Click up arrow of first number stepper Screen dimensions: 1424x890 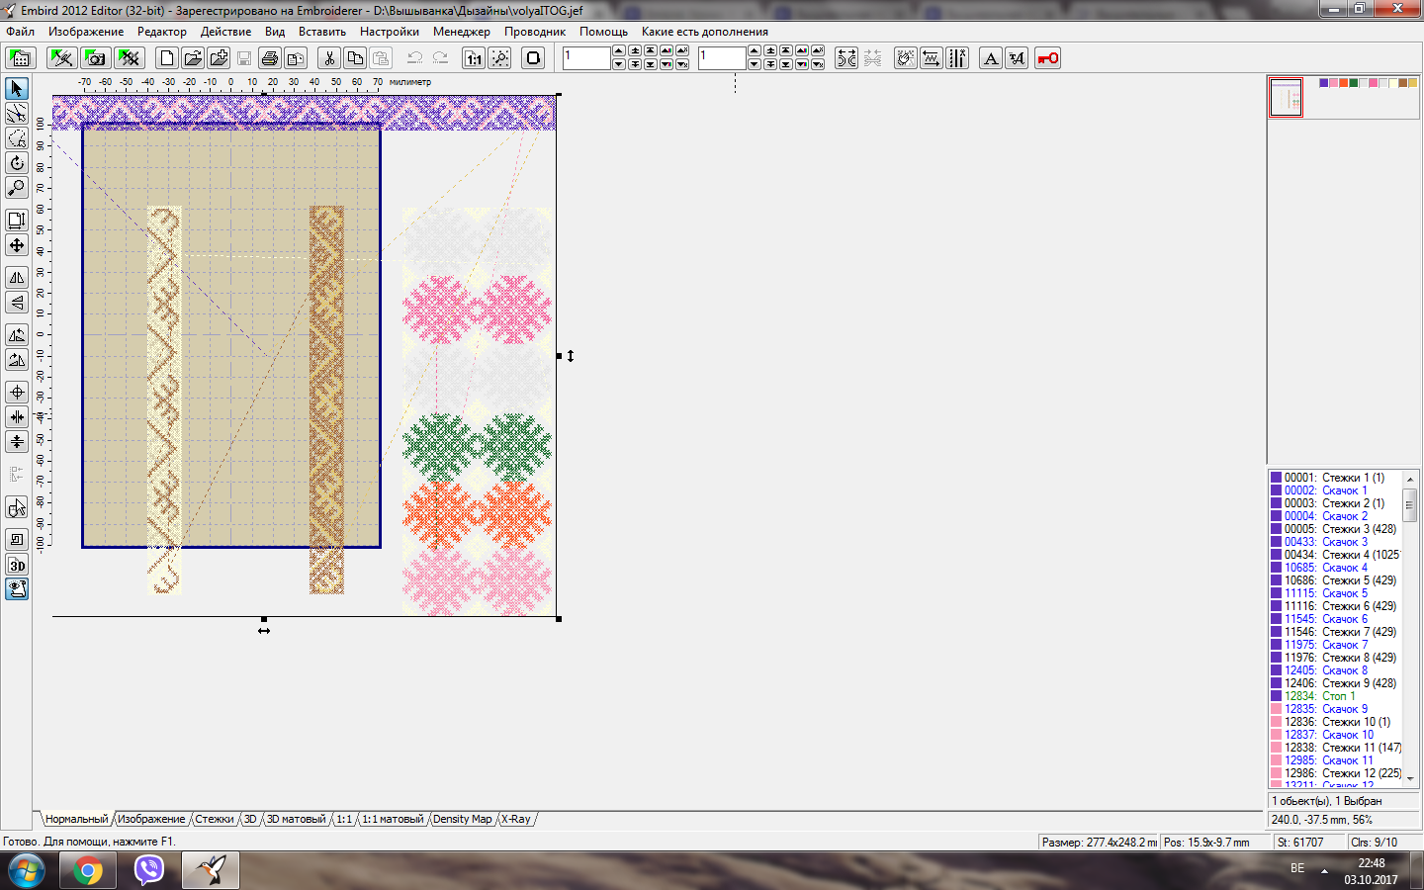[x=618, y=51]
